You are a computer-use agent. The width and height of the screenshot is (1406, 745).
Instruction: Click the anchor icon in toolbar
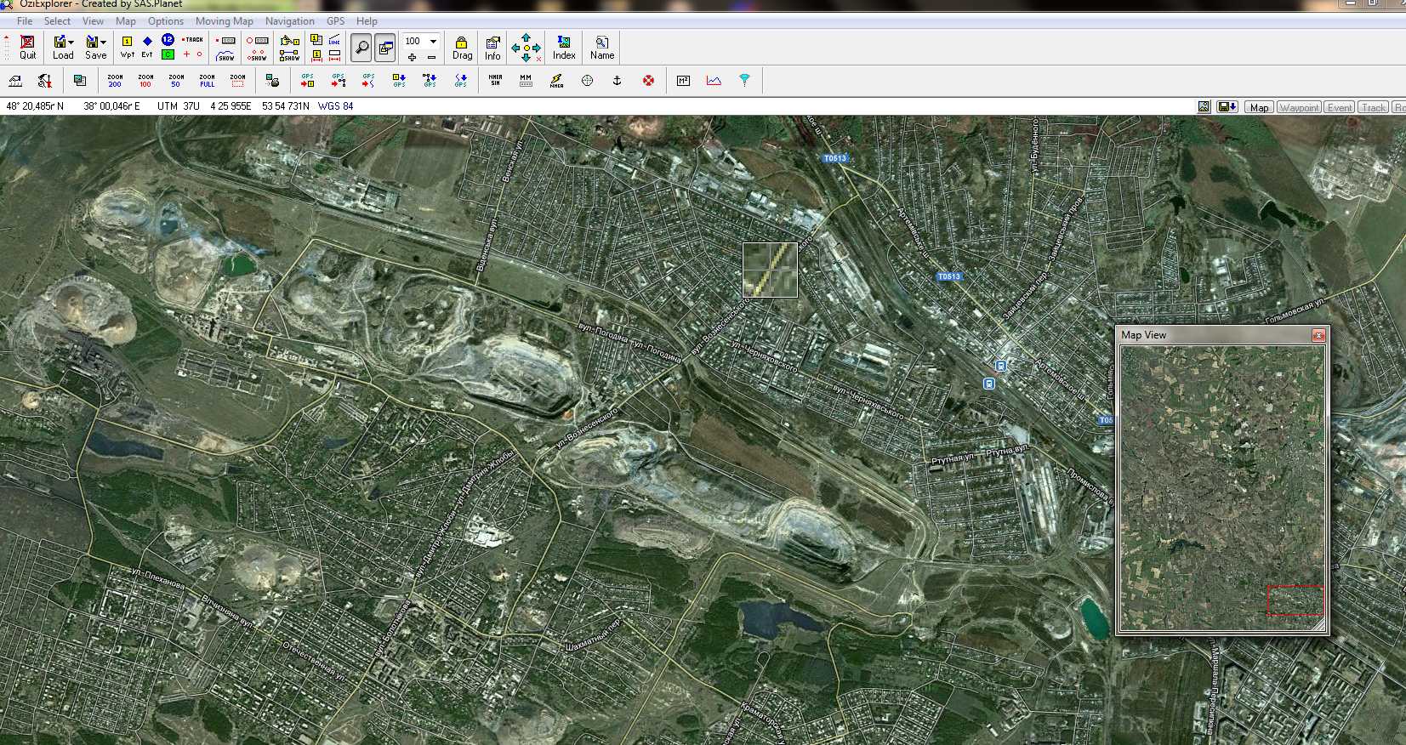(618, 81)
